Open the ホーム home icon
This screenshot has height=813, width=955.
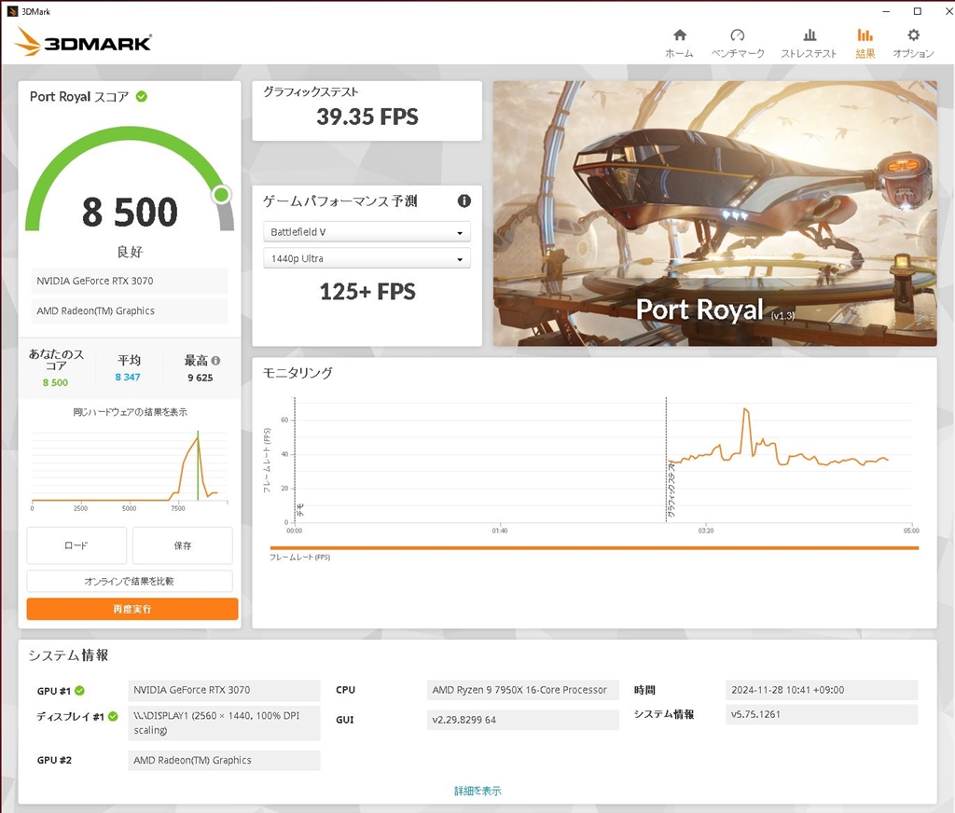pyautogui.click(x=680, y=34)
